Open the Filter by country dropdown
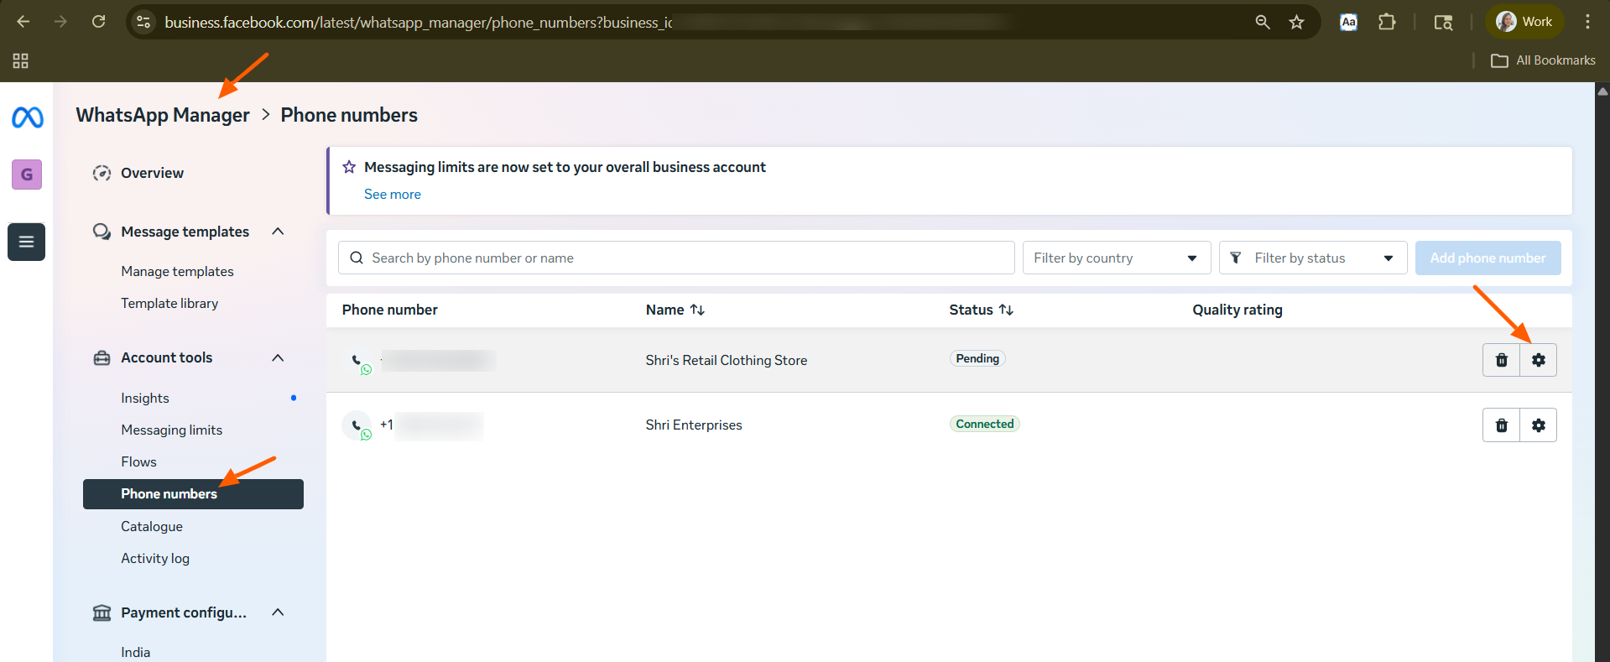 click(x=1117, y=258)
